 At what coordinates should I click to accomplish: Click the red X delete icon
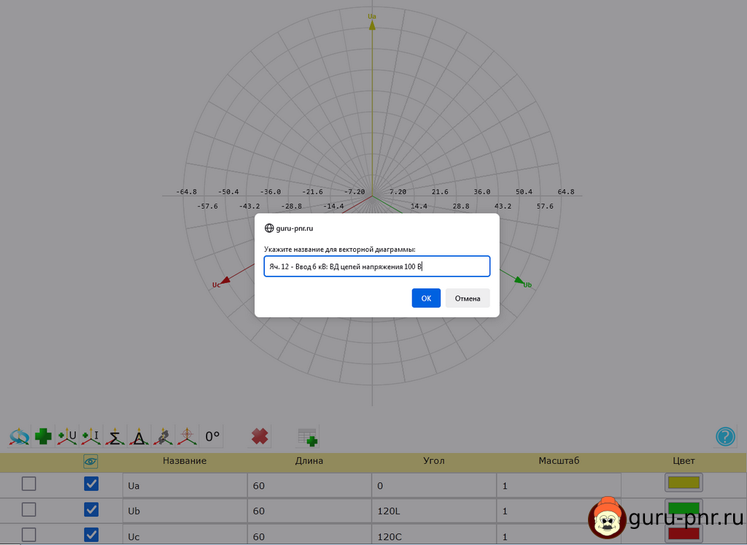[260, 436]
